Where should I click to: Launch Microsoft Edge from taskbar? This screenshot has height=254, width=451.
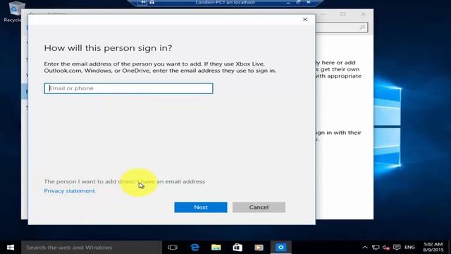(x=194, y=248)
